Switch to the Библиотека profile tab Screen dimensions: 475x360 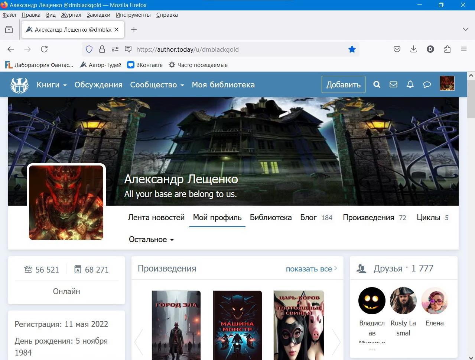(270, 218)
